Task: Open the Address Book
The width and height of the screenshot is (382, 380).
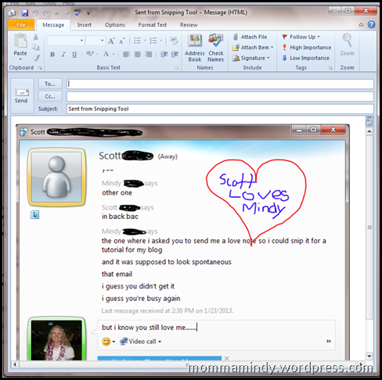Action: click(x=195, y=48)
